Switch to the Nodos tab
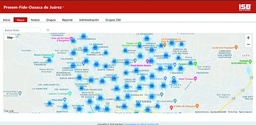This screenshot has height=125, width=256. point(35,20)
